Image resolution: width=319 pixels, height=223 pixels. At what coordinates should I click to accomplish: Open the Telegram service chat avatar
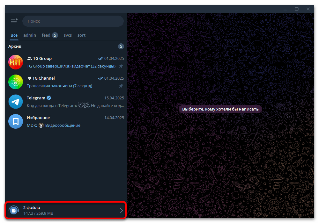(x=16, y=102)
